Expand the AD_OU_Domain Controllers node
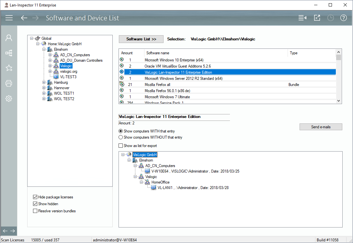Image resolution: width=353 pixels, height=243 pixels. click(x=50, y=60)
